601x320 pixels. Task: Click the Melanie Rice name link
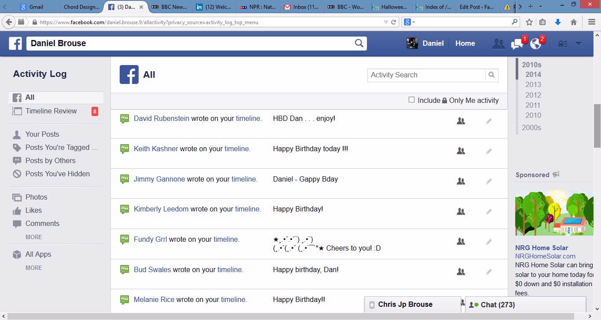154,300
